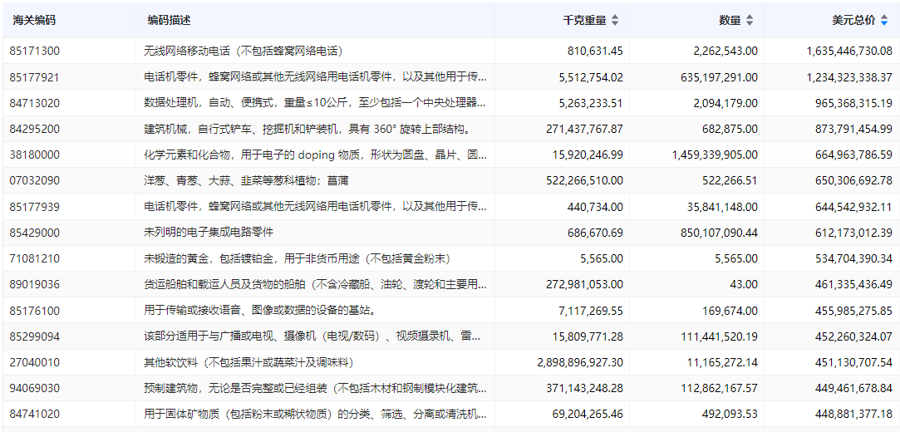Viewport: 900px width, 432px height.
Task: Select customs code 85171300
Action: click(x=35, y=51)
